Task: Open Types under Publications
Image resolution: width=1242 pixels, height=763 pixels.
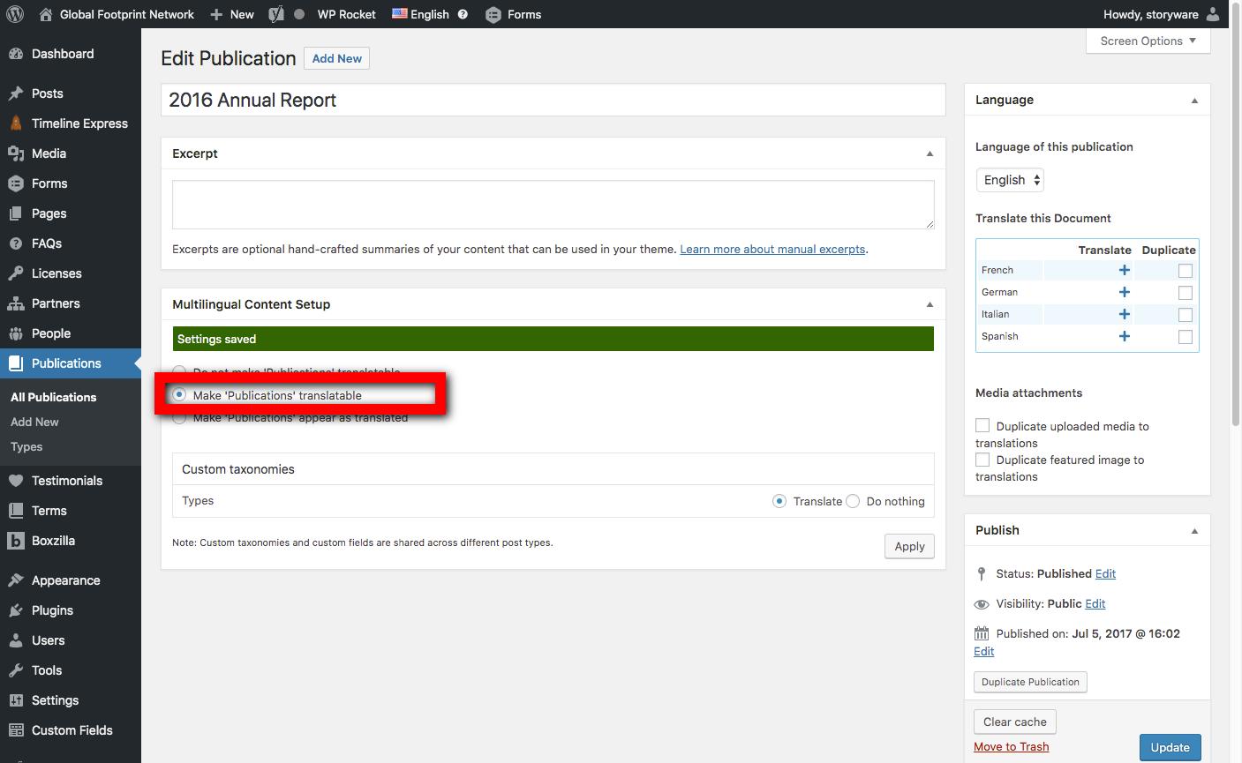Action: [26, 446]
